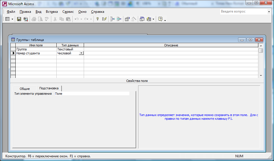Click the Тип элемента управления property label
Viewport: 274px width, 161px height.
pyautogui.click(x=33, y=94)
